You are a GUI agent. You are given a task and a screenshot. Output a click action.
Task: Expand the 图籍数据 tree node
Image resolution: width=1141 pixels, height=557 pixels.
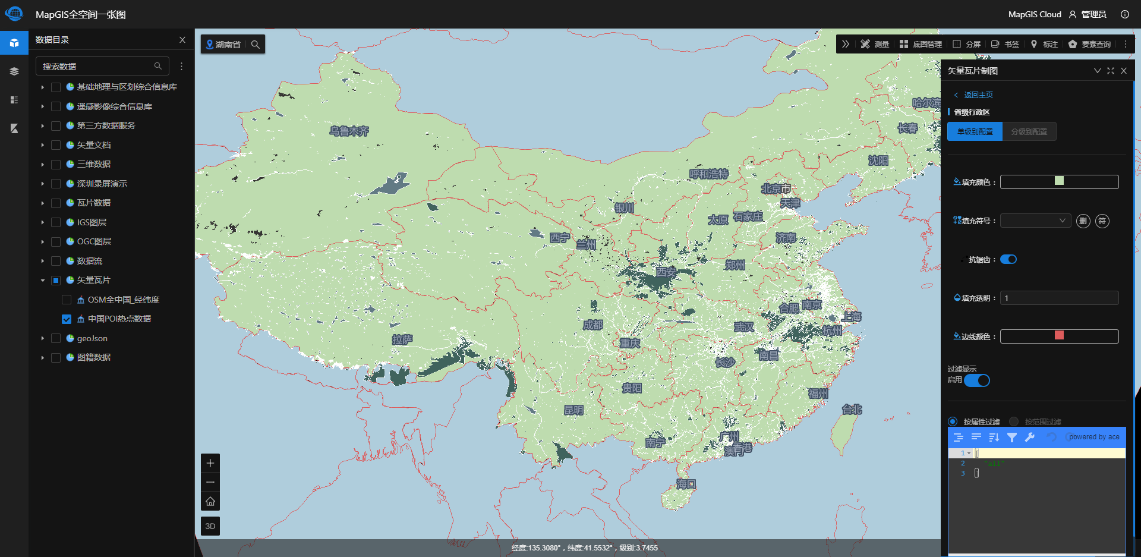click(x=43, y=358)
